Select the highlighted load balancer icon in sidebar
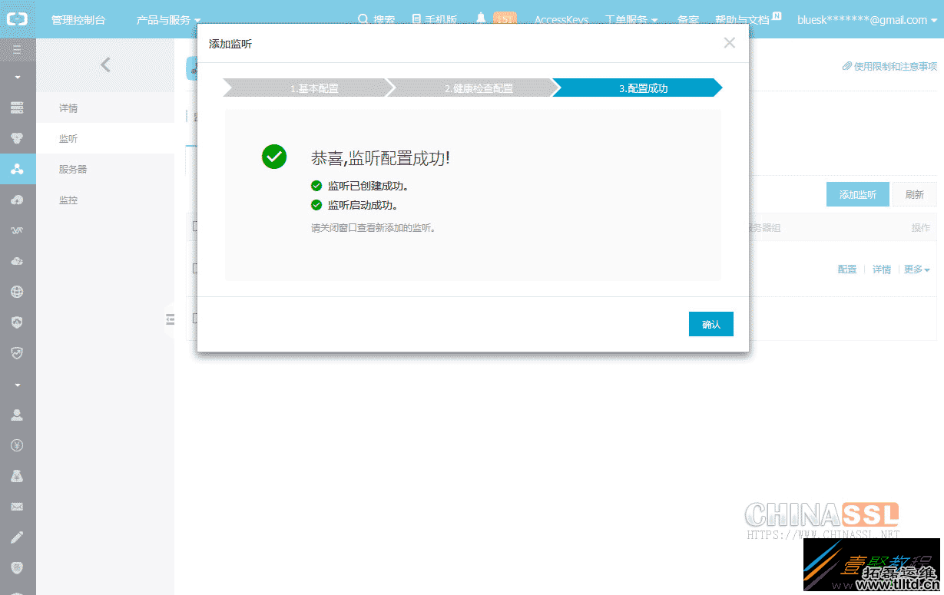 click(x=17, y=167)
